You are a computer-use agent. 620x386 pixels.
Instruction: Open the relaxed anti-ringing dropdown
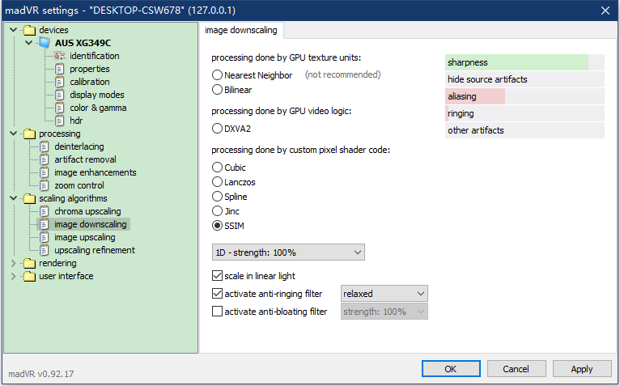click(x=384, y=294)
